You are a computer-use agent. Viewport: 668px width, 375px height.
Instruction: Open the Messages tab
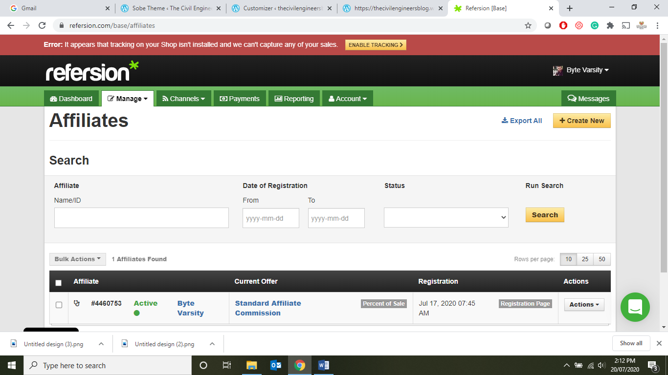(589, 99)
